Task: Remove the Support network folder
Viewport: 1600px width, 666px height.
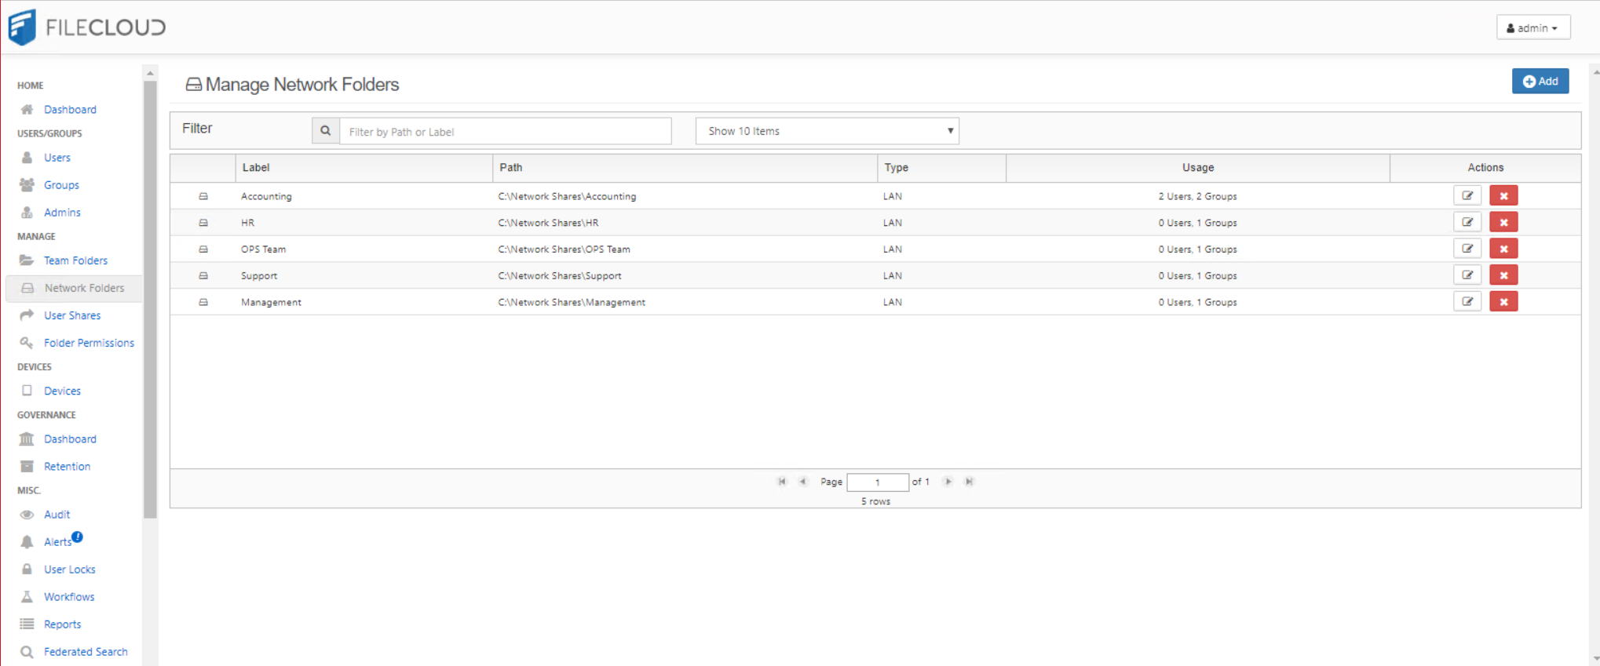Action: [1503, 275]
